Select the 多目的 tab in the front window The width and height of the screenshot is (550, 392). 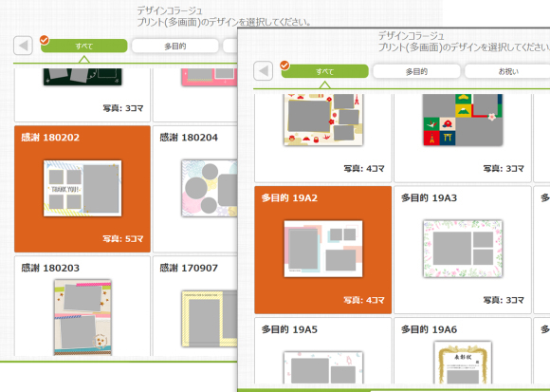416,71
